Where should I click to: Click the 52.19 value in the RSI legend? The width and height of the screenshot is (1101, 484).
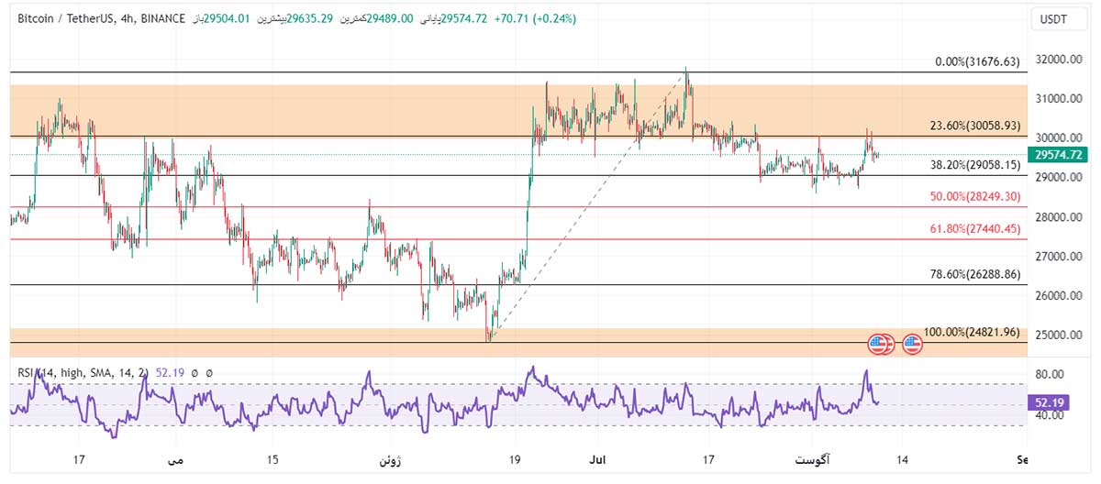[x=169, y=373]
